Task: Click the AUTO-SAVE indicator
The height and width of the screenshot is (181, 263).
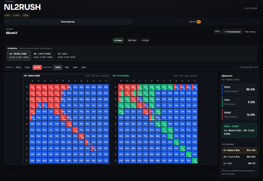Action: (251, 8)
